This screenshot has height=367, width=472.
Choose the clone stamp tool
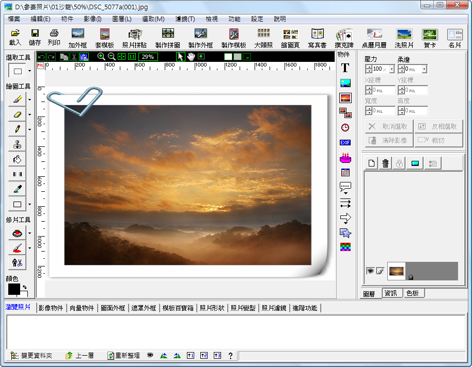tap(17, 144)
